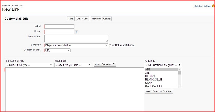
Task: Cancel the custom link edit
Action: pos(107,19)
